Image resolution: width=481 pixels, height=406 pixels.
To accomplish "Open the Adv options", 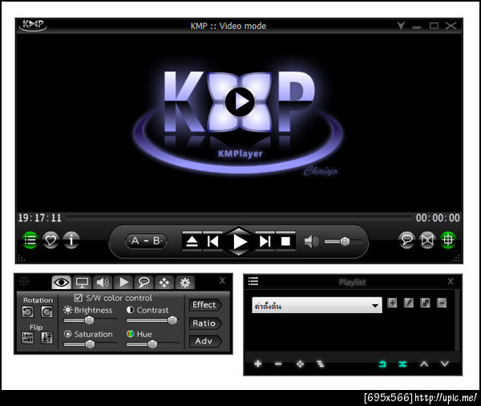I will pyautogui.click(x=205, y=341).
